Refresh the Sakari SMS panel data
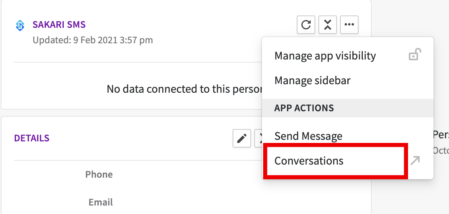This screenshot has height=214, width=449. coord(306,25)
